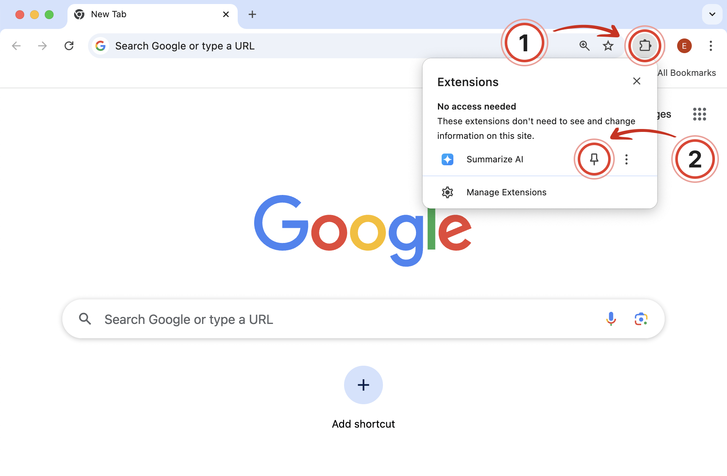
Task: Open the tab search chevron
Action: (712, 14)
